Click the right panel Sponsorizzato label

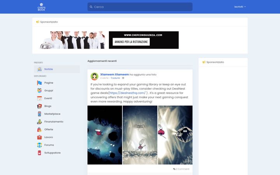(215, 62)
